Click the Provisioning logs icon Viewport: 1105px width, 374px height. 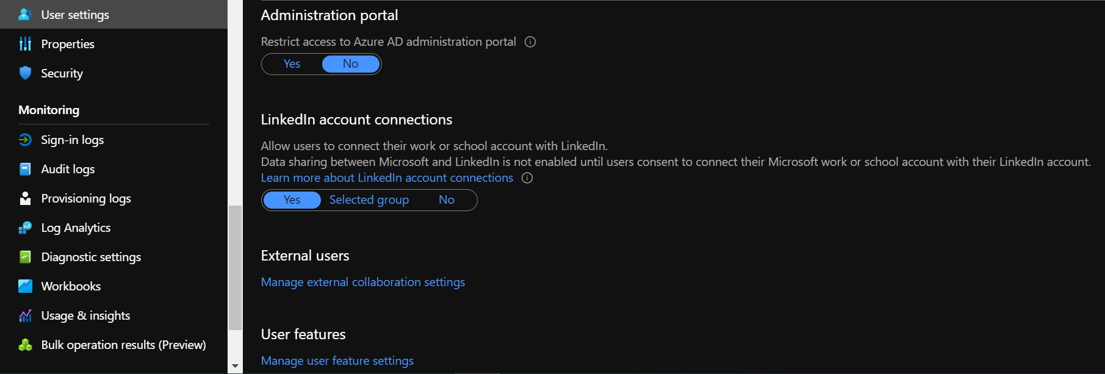click(x=25, y=198)
